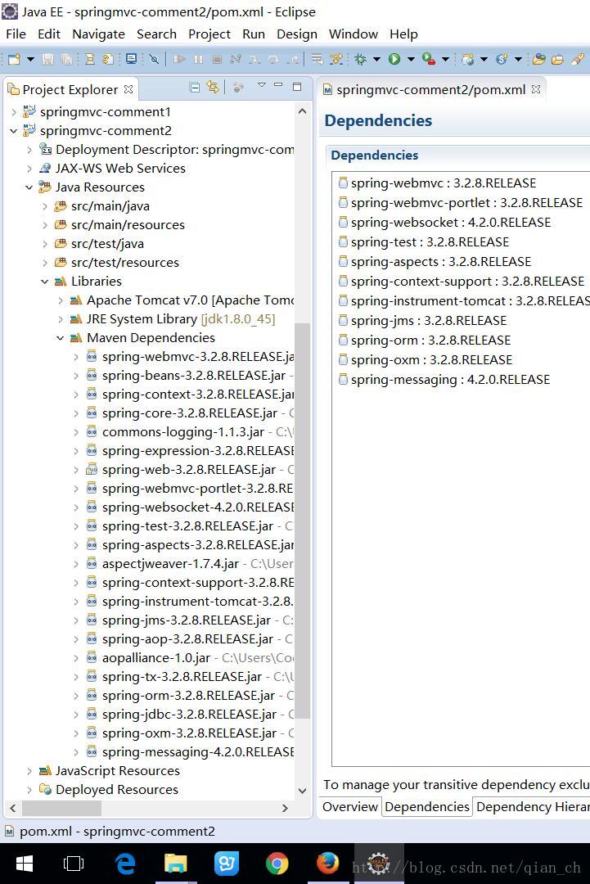Select JAX-WS Web Services tree item
590x884 pixels.
pos(112,168)
